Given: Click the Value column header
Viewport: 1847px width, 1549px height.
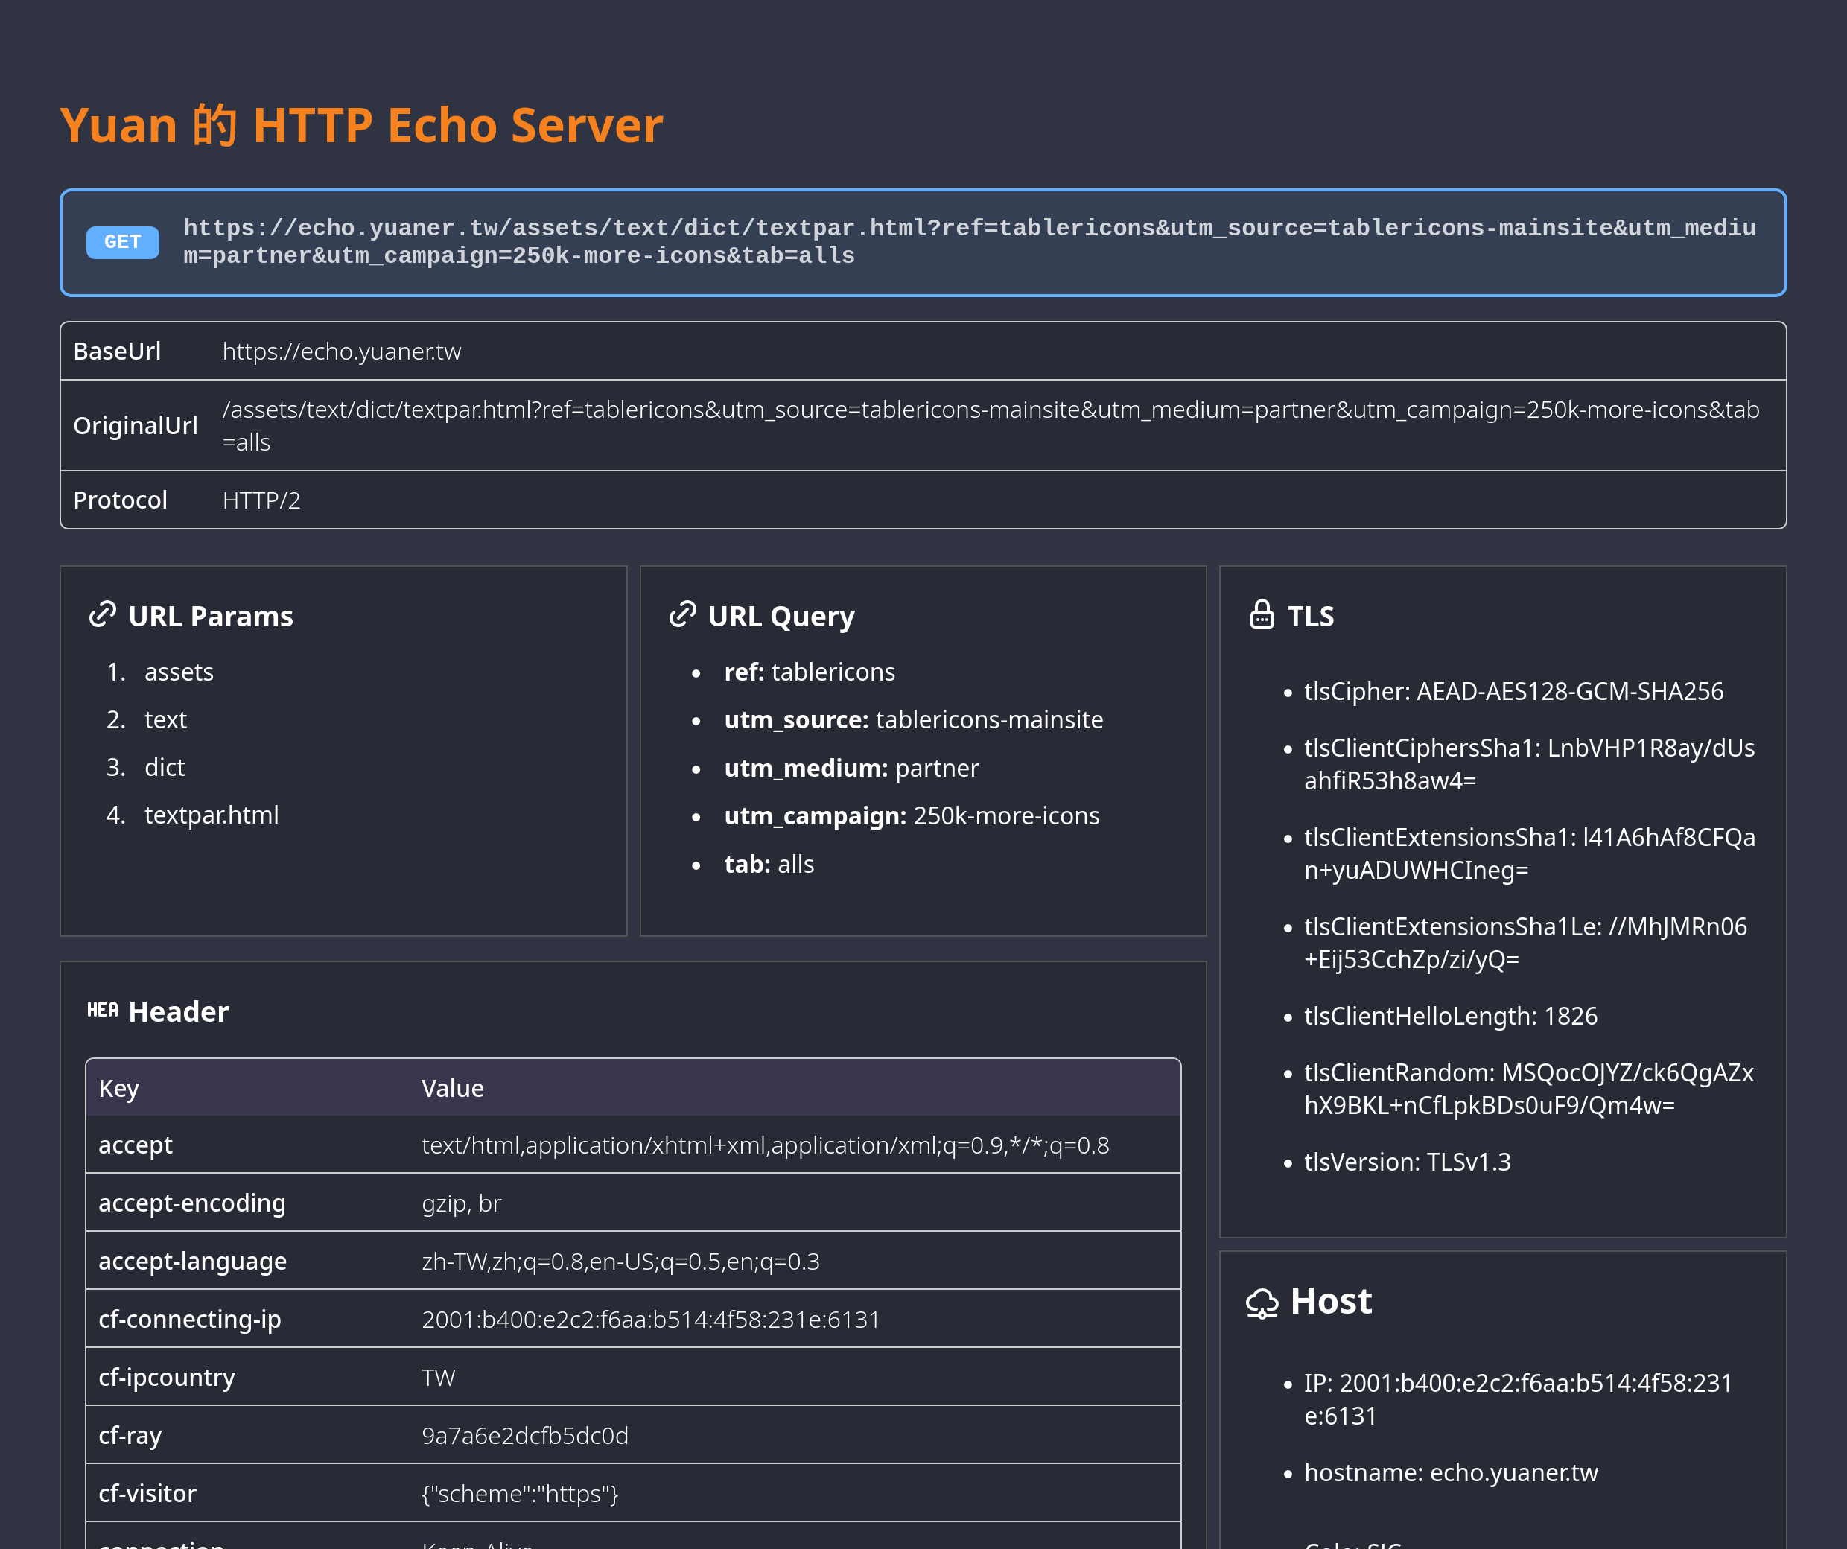Looking at the screenshot, I should click(452, 1088).
